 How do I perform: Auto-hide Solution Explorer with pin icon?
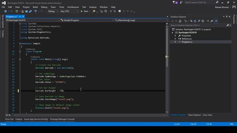[x=227, y=17]
